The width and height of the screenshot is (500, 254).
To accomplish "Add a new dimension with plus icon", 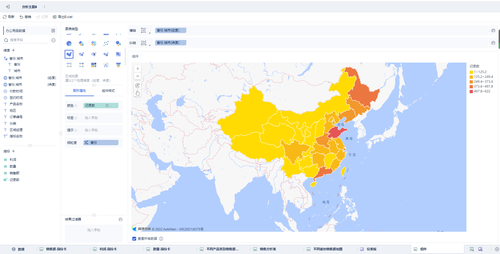I will (x=13, y=50).
